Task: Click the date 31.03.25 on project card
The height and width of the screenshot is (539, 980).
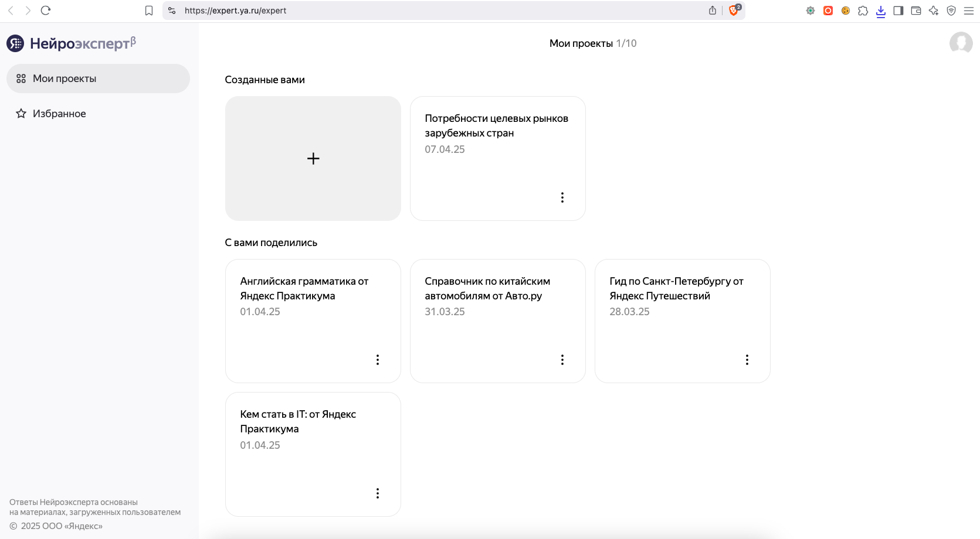Action: point(445,312)
